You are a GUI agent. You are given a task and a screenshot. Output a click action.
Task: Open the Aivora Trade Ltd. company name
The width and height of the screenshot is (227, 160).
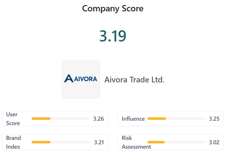coord(134,80)
